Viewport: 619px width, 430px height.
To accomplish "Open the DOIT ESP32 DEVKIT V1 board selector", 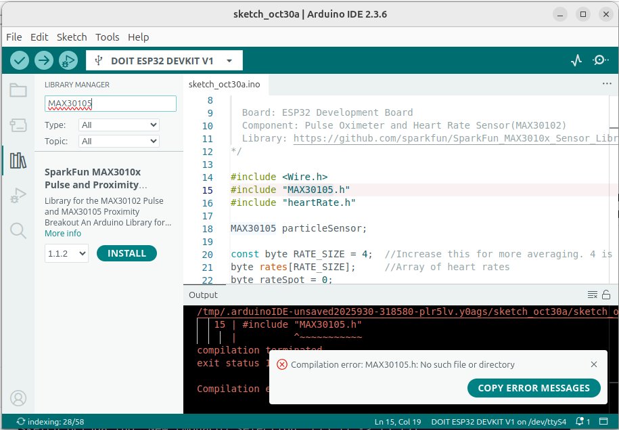I will (x=164, y=61).
